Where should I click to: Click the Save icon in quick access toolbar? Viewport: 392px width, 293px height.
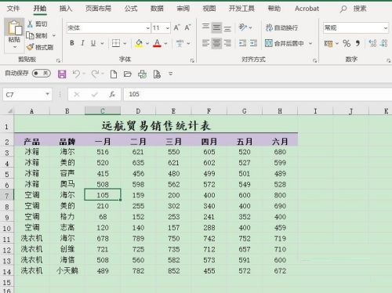tap(62, 74)
